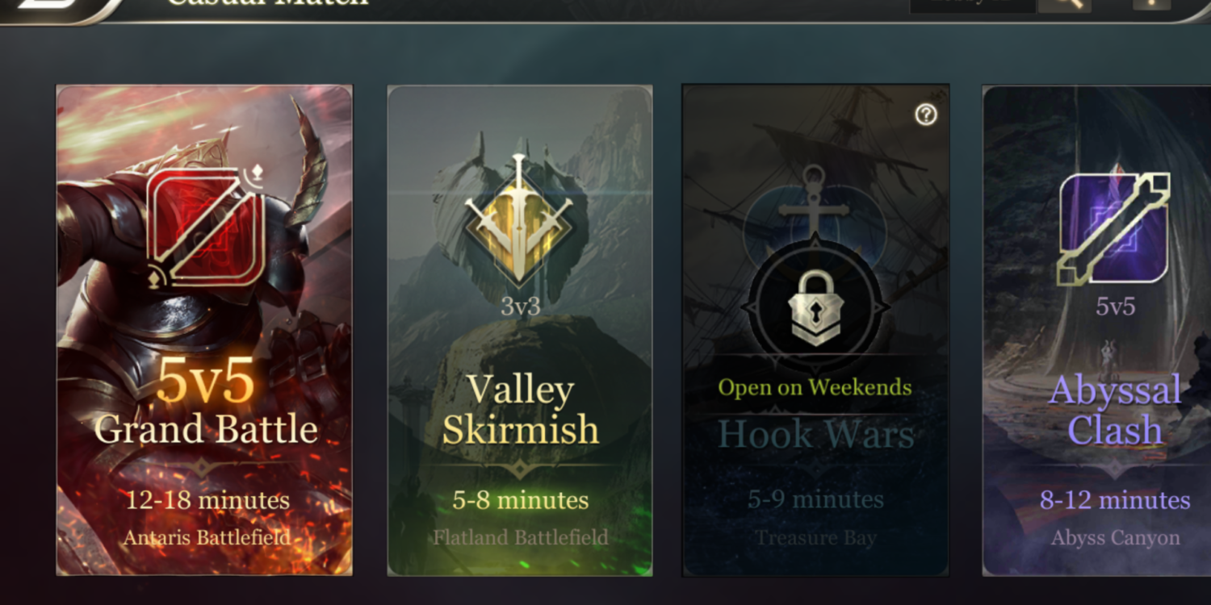
Task: Select the Abyss Canyon map label
Action: [1115, 537]
